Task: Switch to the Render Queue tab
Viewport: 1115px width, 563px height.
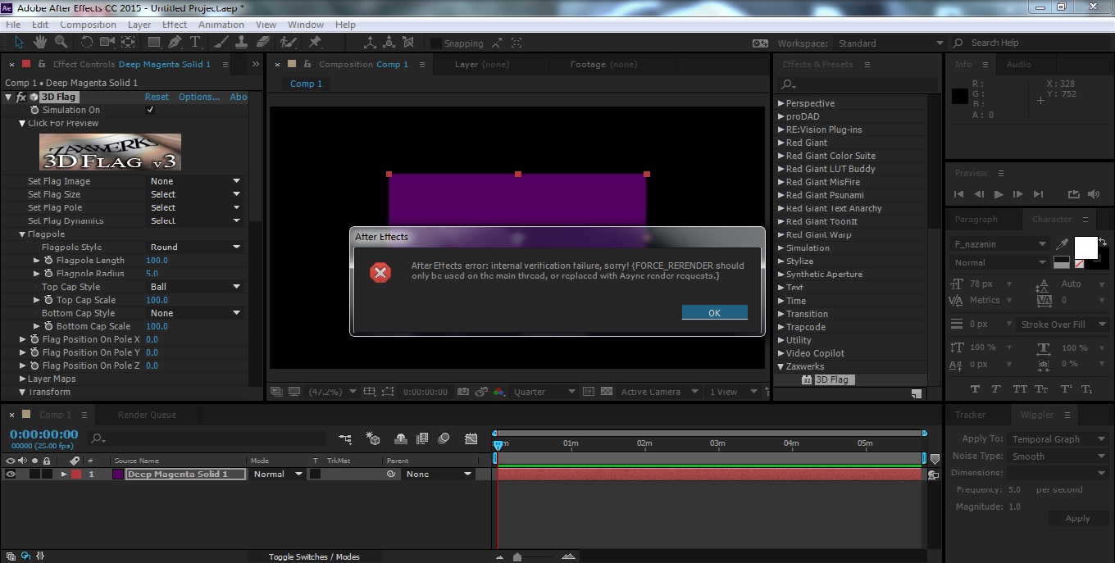Action: tap(147, 415)
